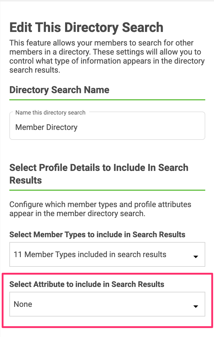The width and height of the screenshot is (214, 337).
Task: Click "11 Member Types included in search results" text
Action: 90,254
